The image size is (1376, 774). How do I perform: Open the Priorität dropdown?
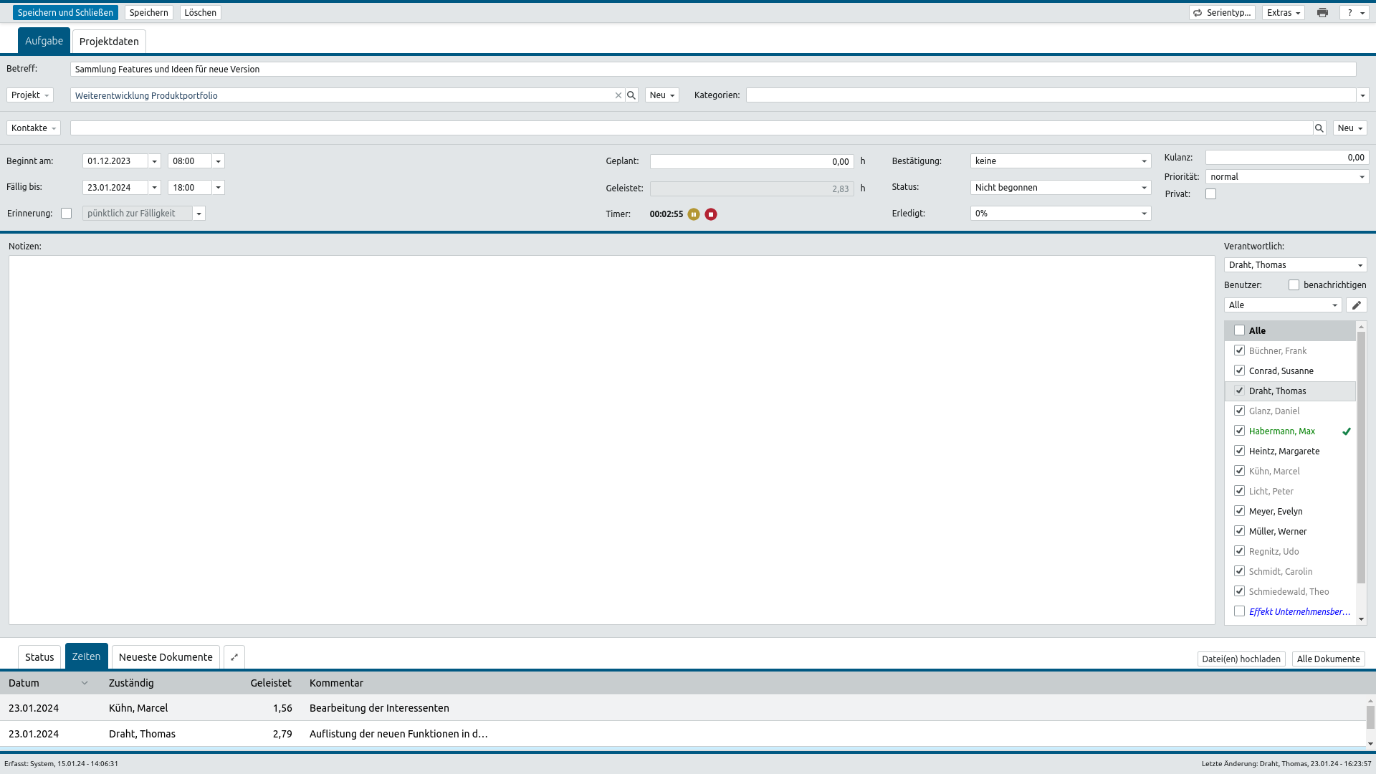pyautogui.click(x=1287, y=177)
